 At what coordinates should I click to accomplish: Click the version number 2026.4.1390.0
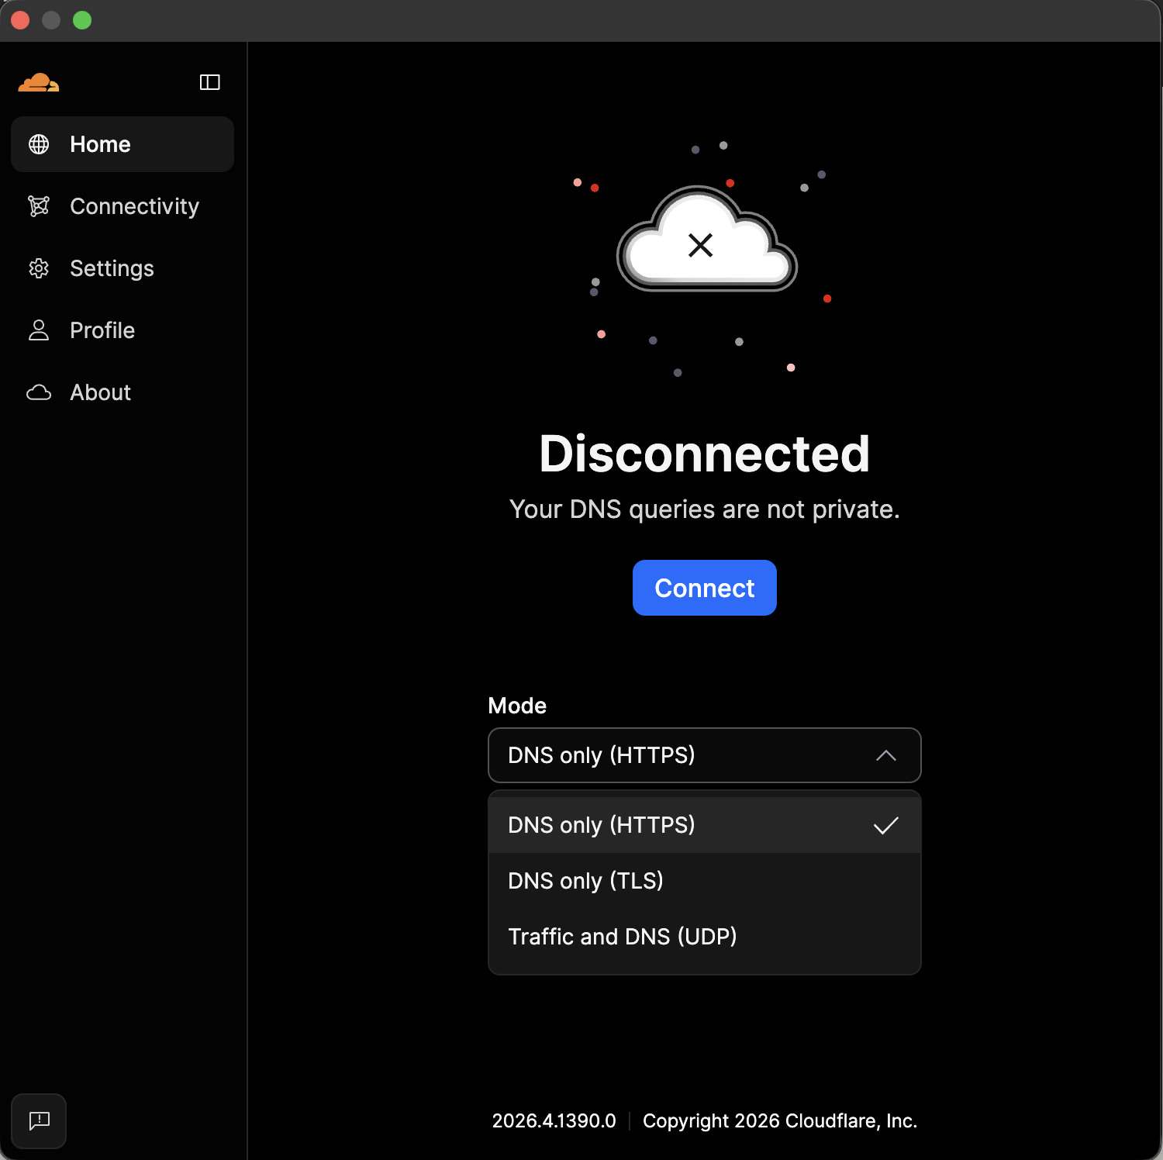[554, 1120]
